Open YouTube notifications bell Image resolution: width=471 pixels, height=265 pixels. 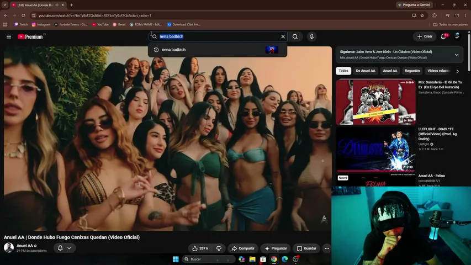[443, 36]
